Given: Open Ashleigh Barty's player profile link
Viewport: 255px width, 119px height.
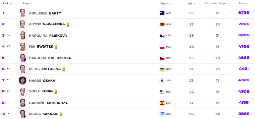Looking at the screenshot, I should click(45, 13).
